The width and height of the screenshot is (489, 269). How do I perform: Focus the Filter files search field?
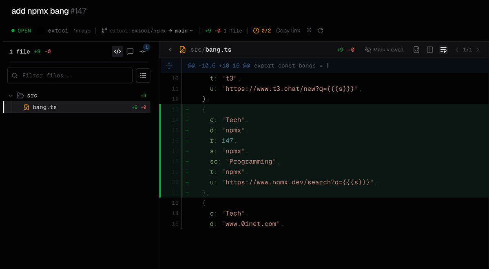coord(70,75)
